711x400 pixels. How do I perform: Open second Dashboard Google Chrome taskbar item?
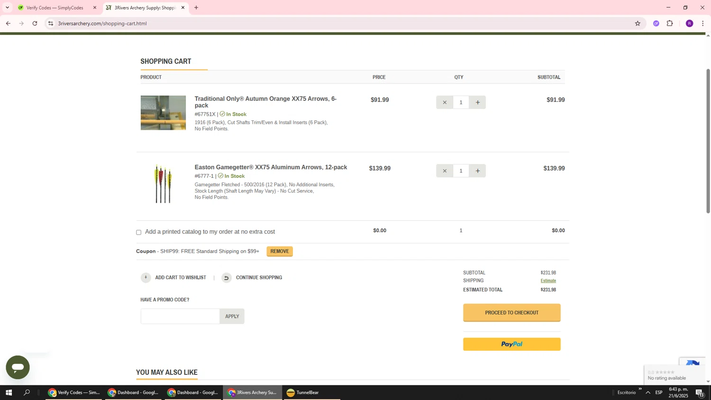click(193, 392)
